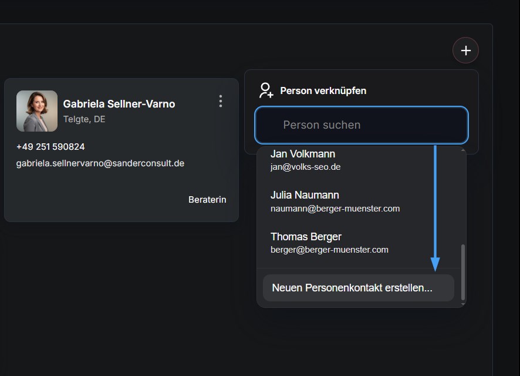Focus the Person suchen search field
Viewport: 520px width, 376px height.
(362, 125)
